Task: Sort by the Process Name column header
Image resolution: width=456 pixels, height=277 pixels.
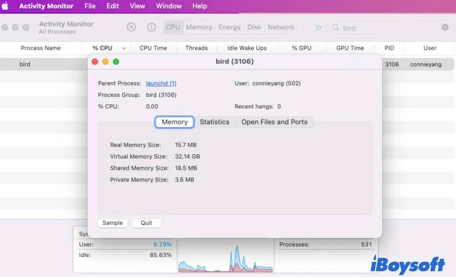Action: click(x=41, y=48)
